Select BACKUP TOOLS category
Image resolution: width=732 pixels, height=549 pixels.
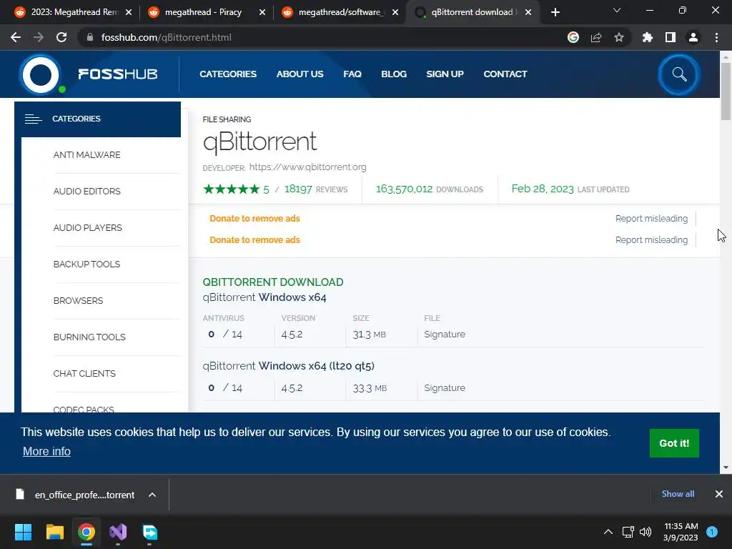click(86, 264)
